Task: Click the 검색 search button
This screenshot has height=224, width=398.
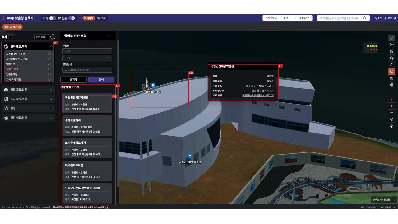Action: coord(101,80)
